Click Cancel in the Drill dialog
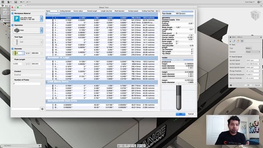263x148 pixels. pos(257,85)
